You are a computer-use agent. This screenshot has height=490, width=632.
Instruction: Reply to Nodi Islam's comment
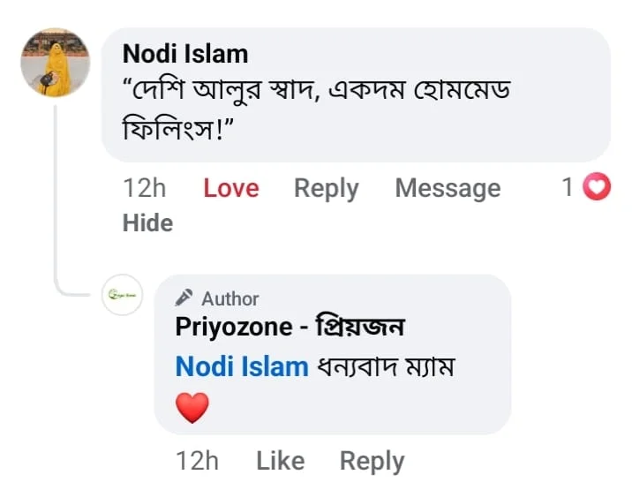326,189
